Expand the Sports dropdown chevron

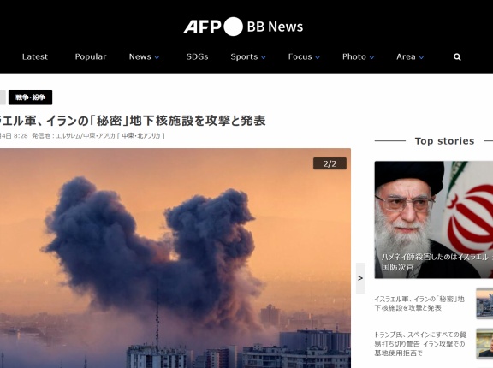264,57
